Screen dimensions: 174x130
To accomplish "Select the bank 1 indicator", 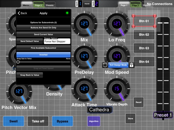I will pos(79,4).
